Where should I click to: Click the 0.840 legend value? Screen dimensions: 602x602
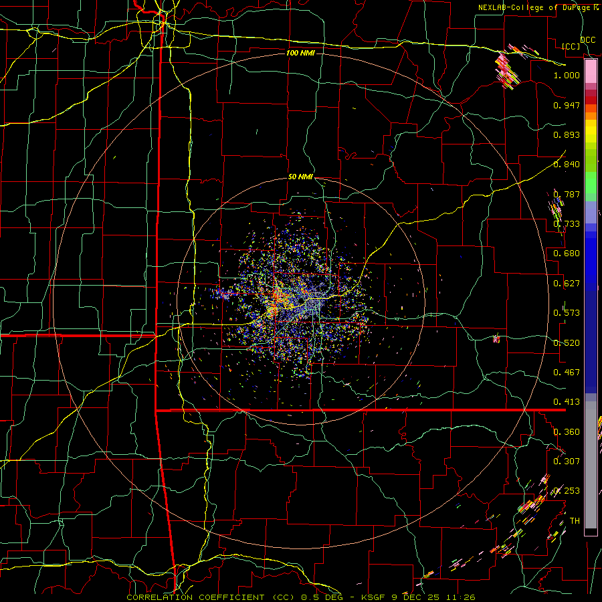pyautogui.click(x=567, y=165)
